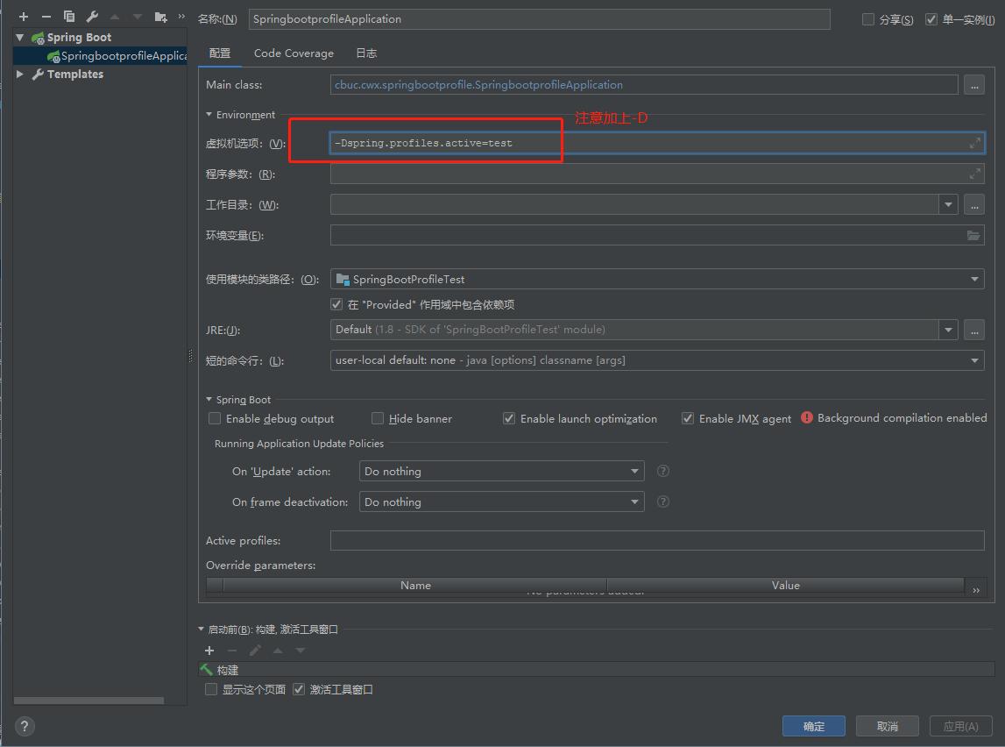Move before-launch task down

pos(301,651)
